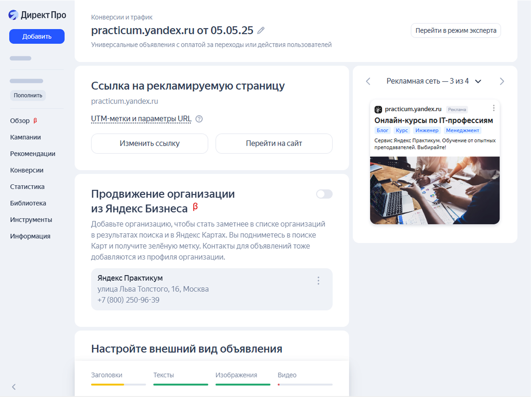Image resolution: width=531 pixels, height=397 pixels.
Task: Switch to the Изображения tab
Action: click(x=236, y=375)
